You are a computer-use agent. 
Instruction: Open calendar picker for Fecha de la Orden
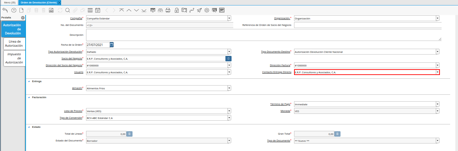click(x=112, y=45)
